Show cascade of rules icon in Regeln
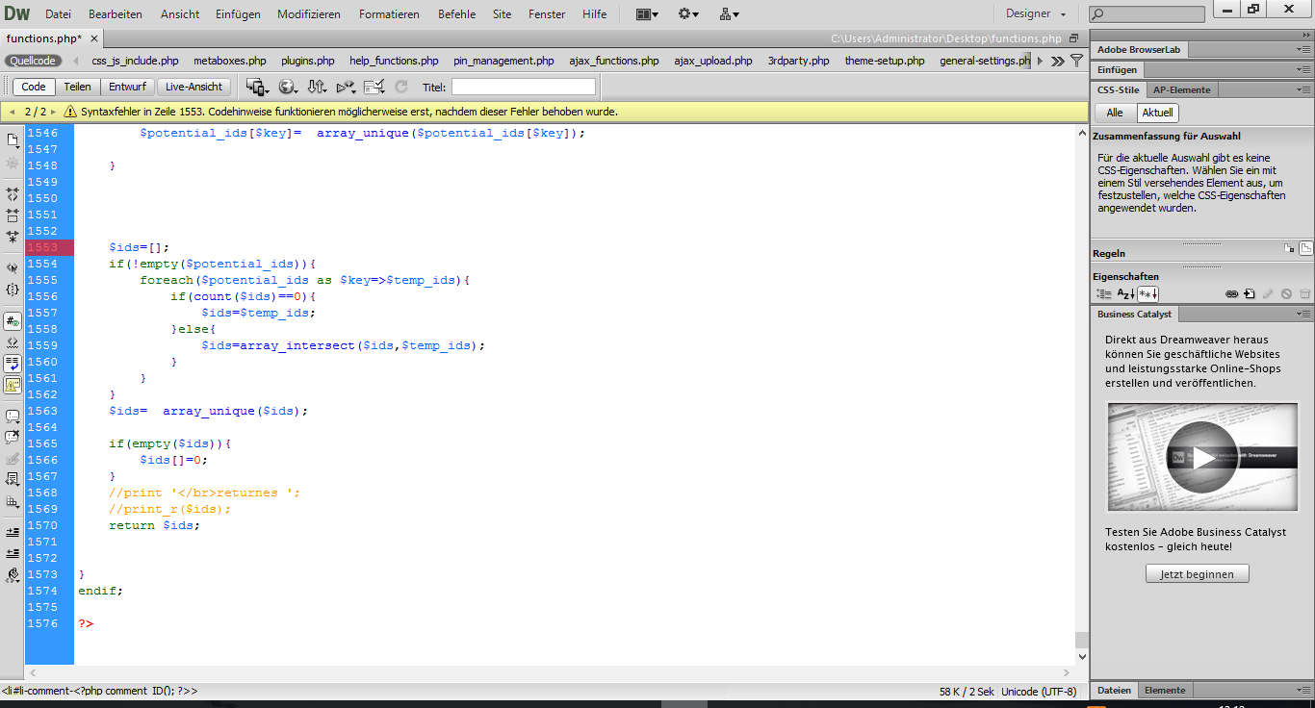Image resolution: width=1315 pixels, height=708 pixels. (x=1305, y=248)
